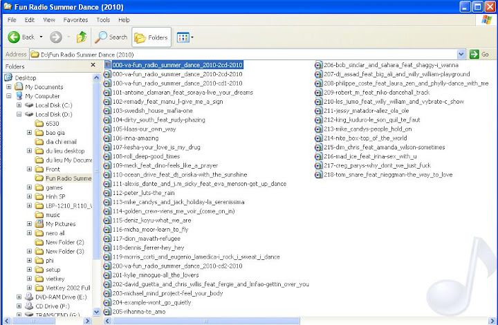
Task: Click into the Address field
Action: 243,54
